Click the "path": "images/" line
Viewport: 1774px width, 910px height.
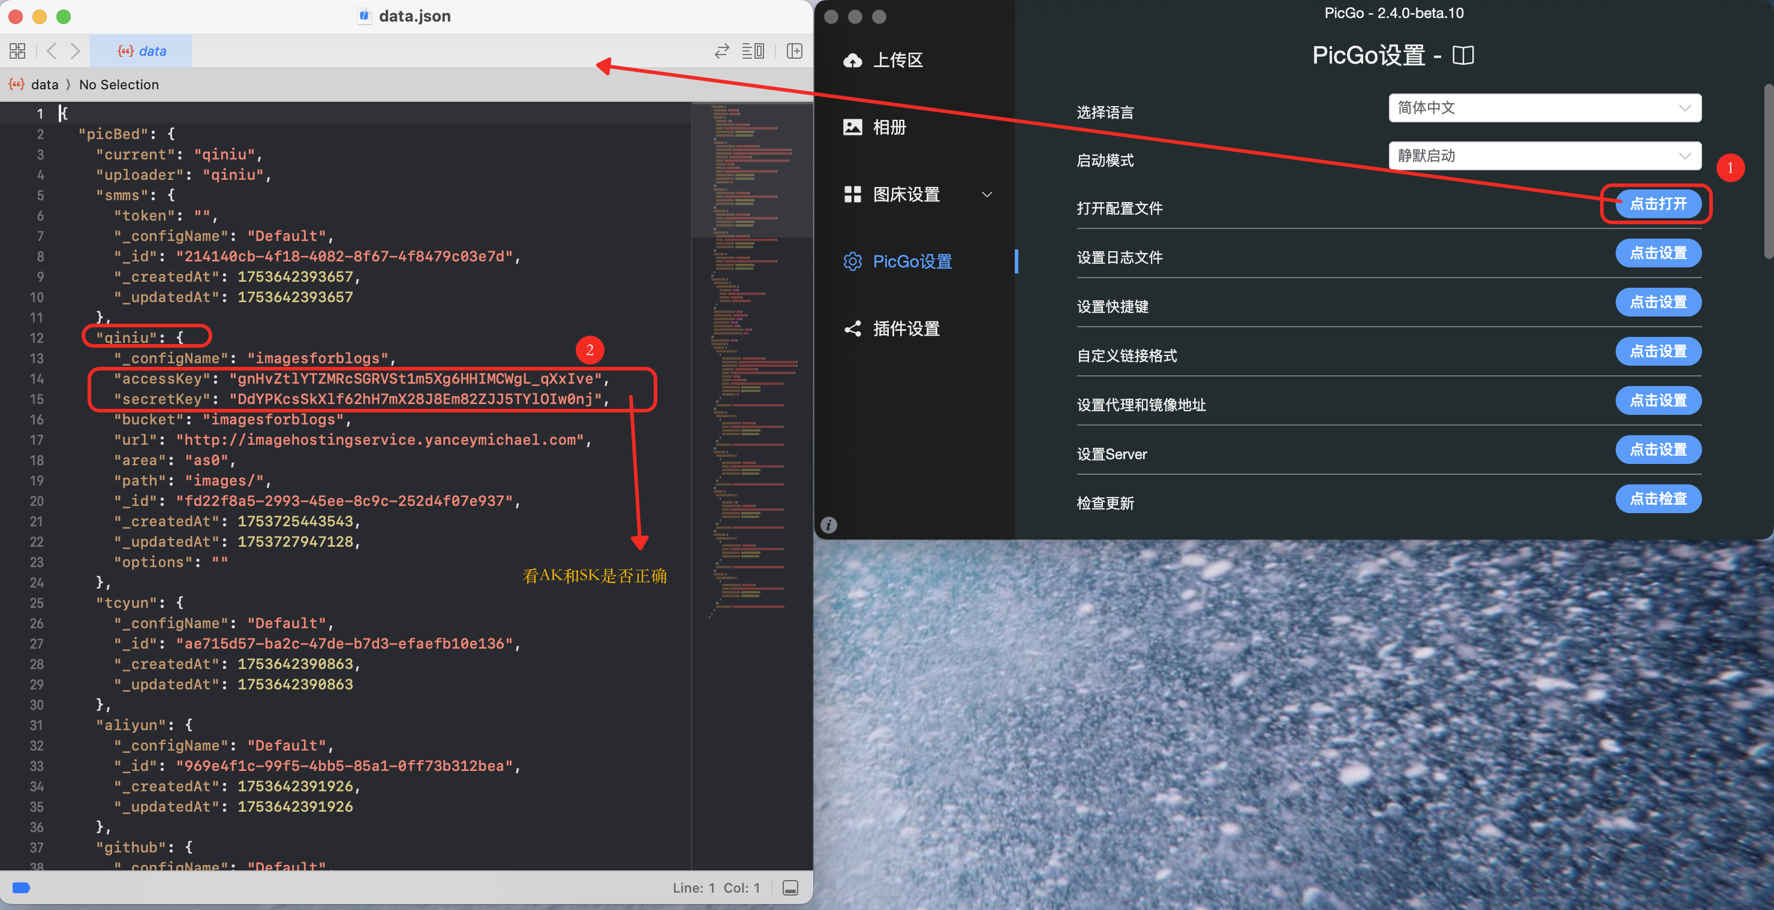pos(192,480)
